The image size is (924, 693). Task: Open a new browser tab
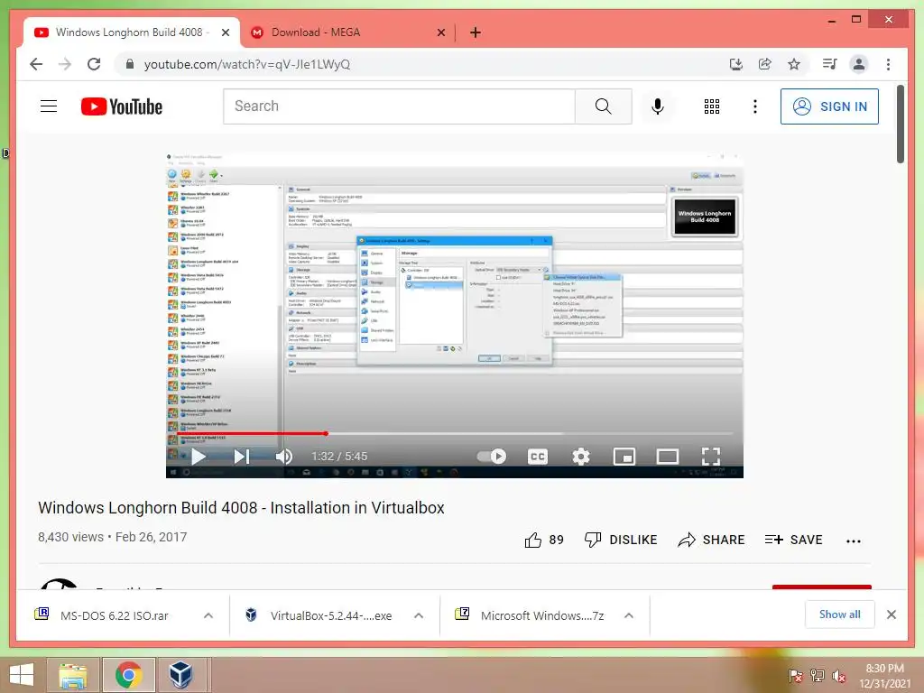475,32
